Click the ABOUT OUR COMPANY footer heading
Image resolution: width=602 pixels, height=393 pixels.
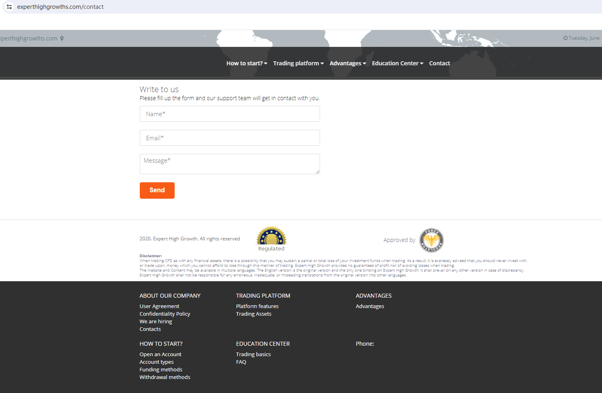click(x=170, y=296)
